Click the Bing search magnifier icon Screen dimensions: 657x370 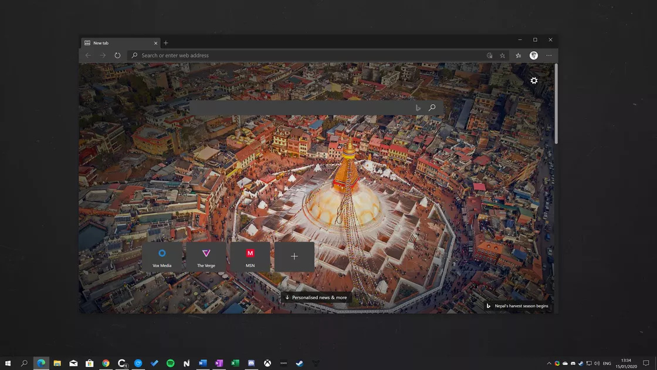point(432,107)
